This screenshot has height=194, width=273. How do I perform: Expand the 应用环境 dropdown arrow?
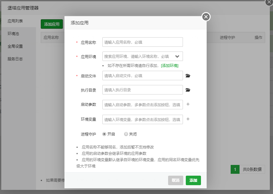pos(177,56)
